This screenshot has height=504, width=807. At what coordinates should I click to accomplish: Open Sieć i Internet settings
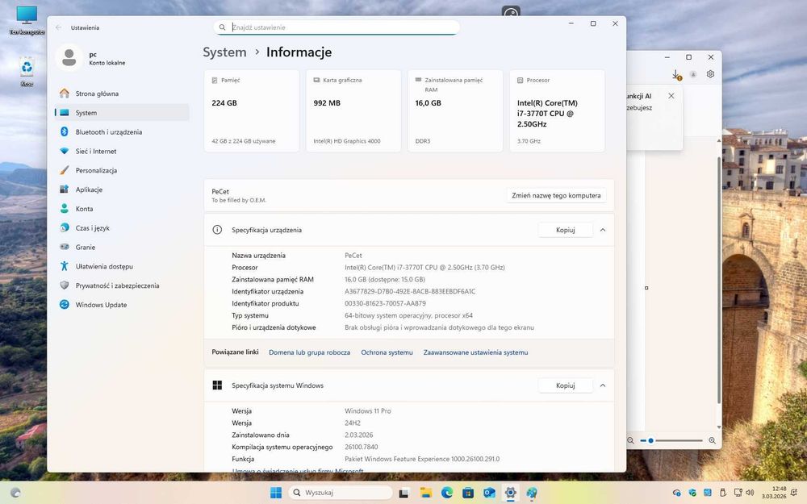click(122, 152)
